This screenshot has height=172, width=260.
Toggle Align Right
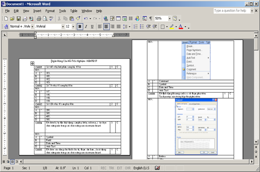coord(112,27)
